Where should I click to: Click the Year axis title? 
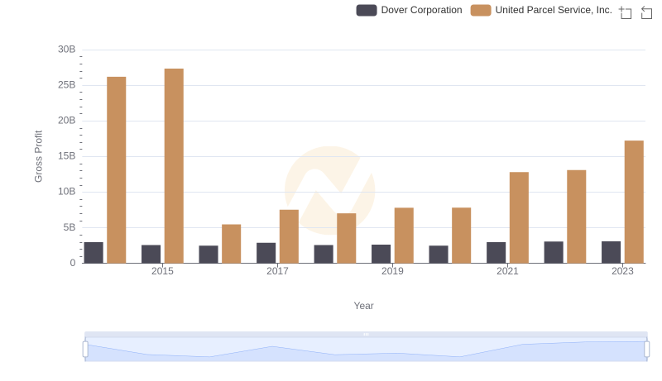click(x=363, y=306)
